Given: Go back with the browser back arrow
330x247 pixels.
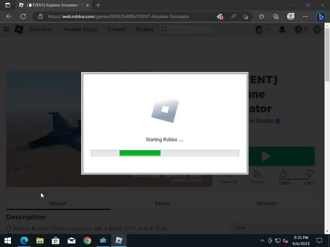Looking at the screenshot, I should (x=9, y=16).
